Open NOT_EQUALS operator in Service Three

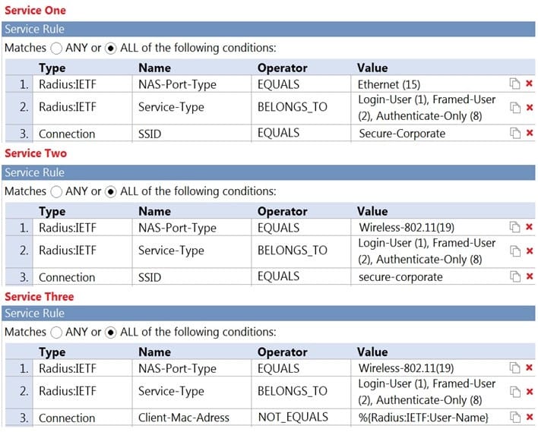(293, 417)
